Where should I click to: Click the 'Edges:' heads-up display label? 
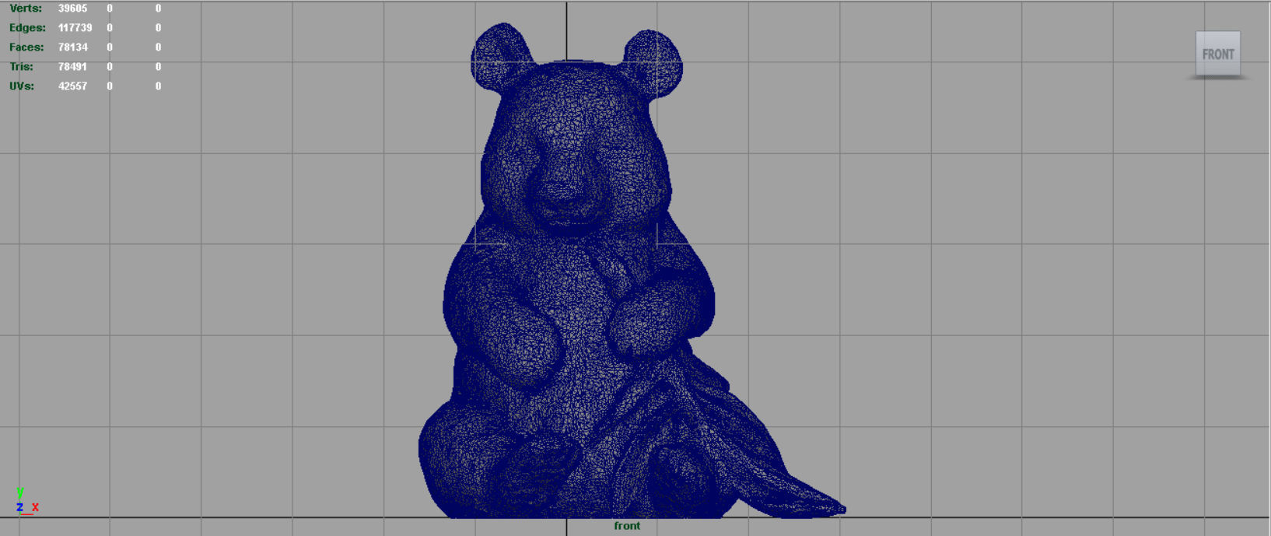click(27, 28)
